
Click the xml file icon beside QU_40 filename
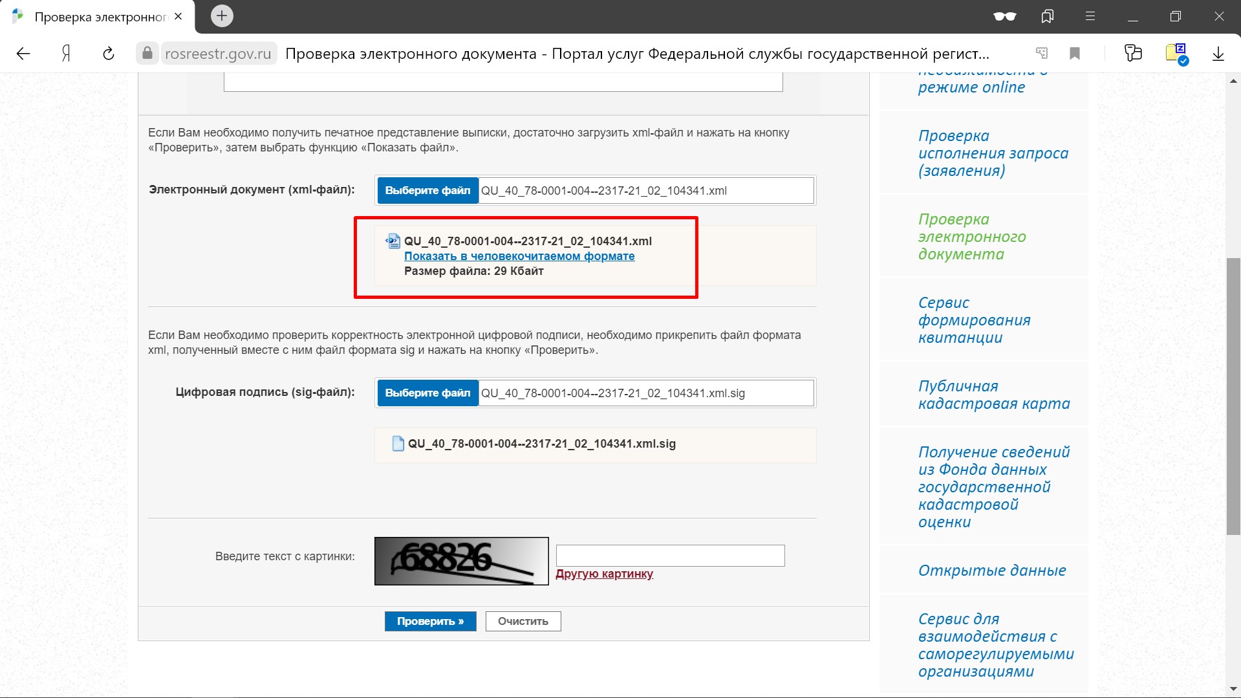point(393,241)
